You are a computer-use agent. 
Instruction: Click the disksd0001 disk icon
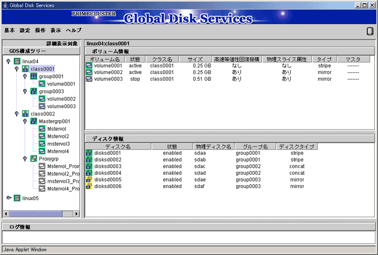tap(89, 153)
